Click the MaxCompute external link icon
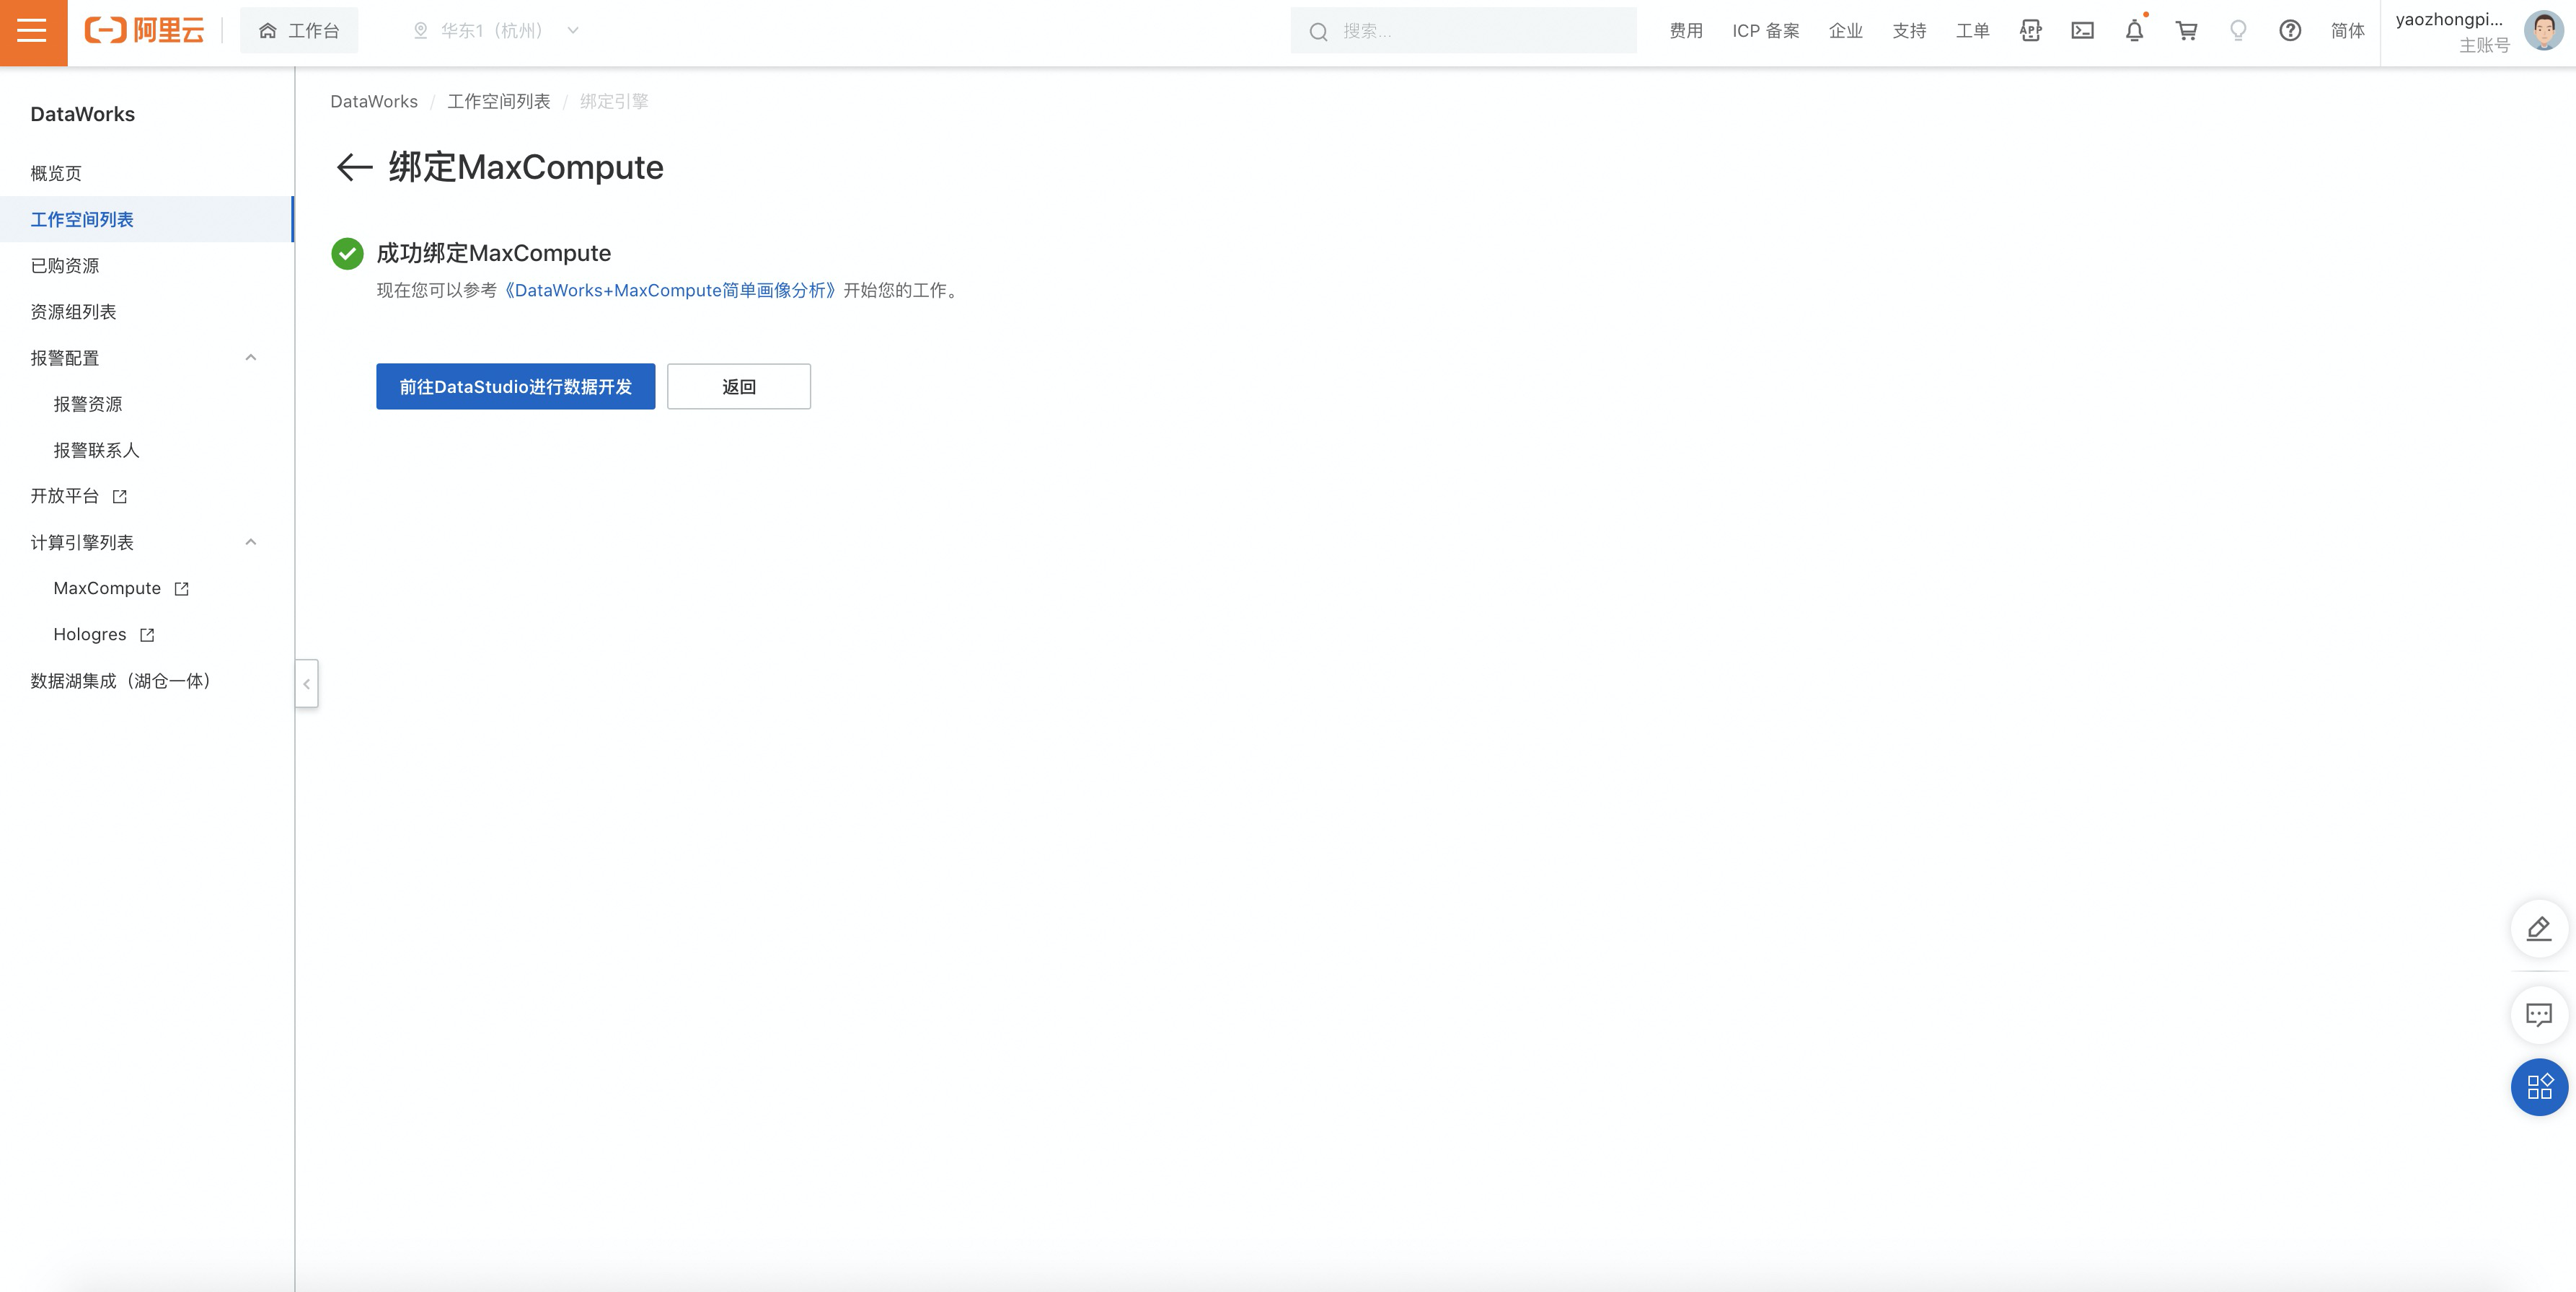 [x=182, y=589]
